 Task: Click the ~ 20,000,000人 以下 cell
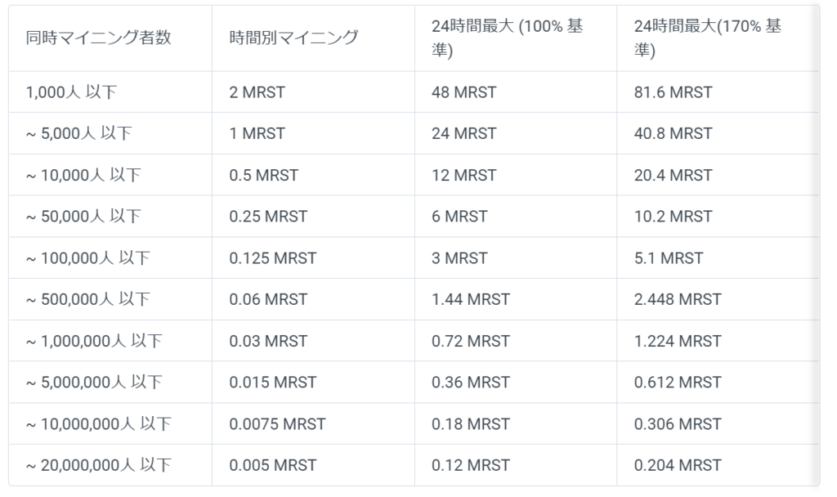[98, 465]
